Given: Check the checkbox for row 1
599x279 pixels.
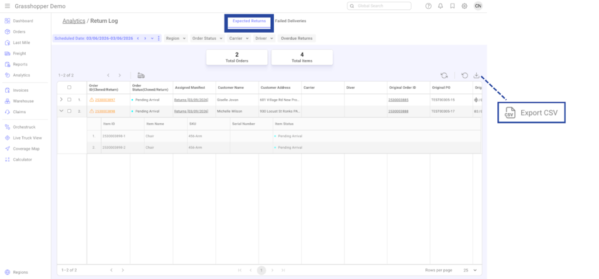Looking at the screenshot, I should (x=69, y=100).
